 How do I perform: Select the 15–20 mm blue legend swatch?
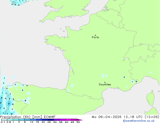tap(39, 120)
